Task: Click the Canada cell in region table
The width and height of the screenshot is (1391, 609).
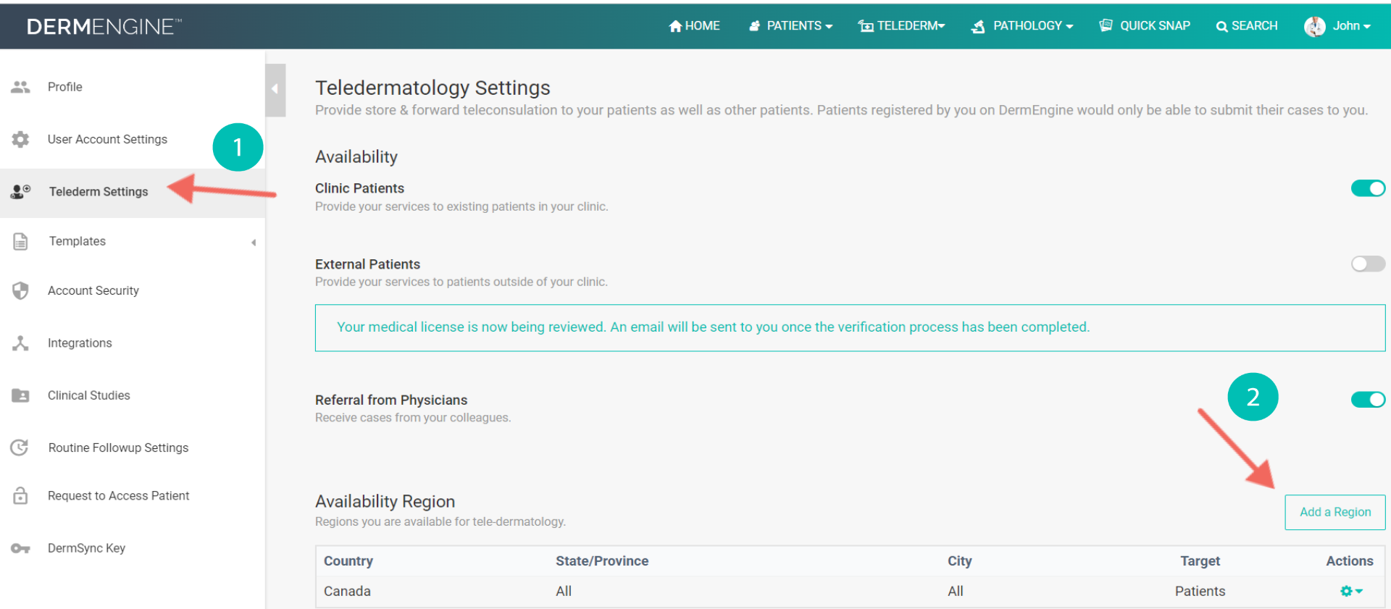Action: tap(347, 591)
